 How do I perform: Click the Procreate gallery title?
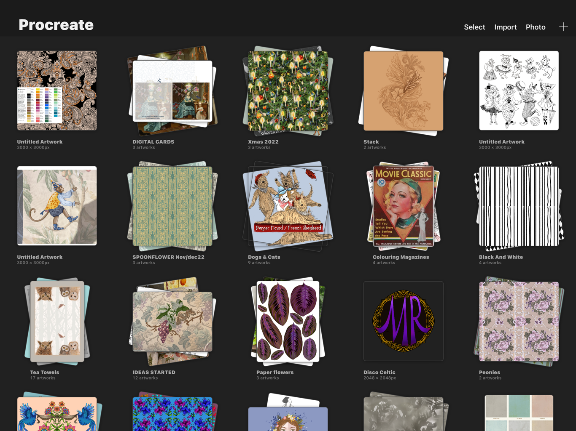coord(56,25)
